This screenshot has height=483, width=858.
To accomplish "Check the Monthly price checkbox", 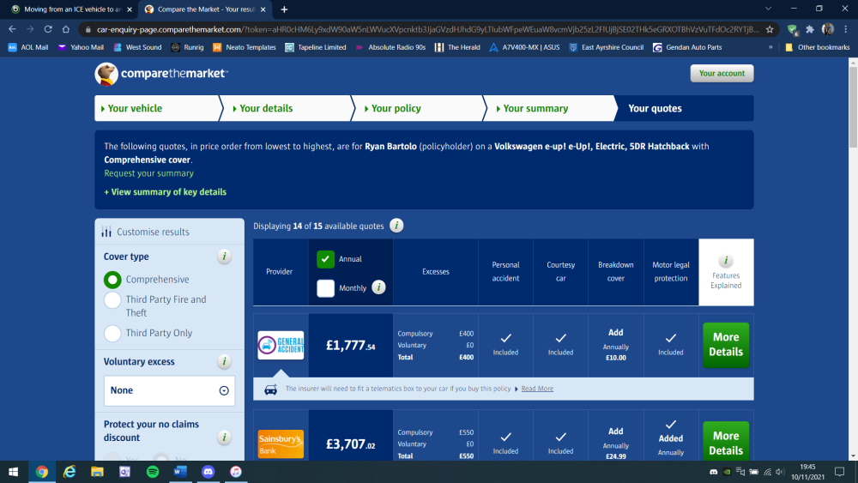I will (325, 287).
